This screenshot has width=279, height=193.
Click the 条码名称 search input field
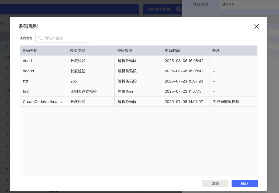pos(65,38)
